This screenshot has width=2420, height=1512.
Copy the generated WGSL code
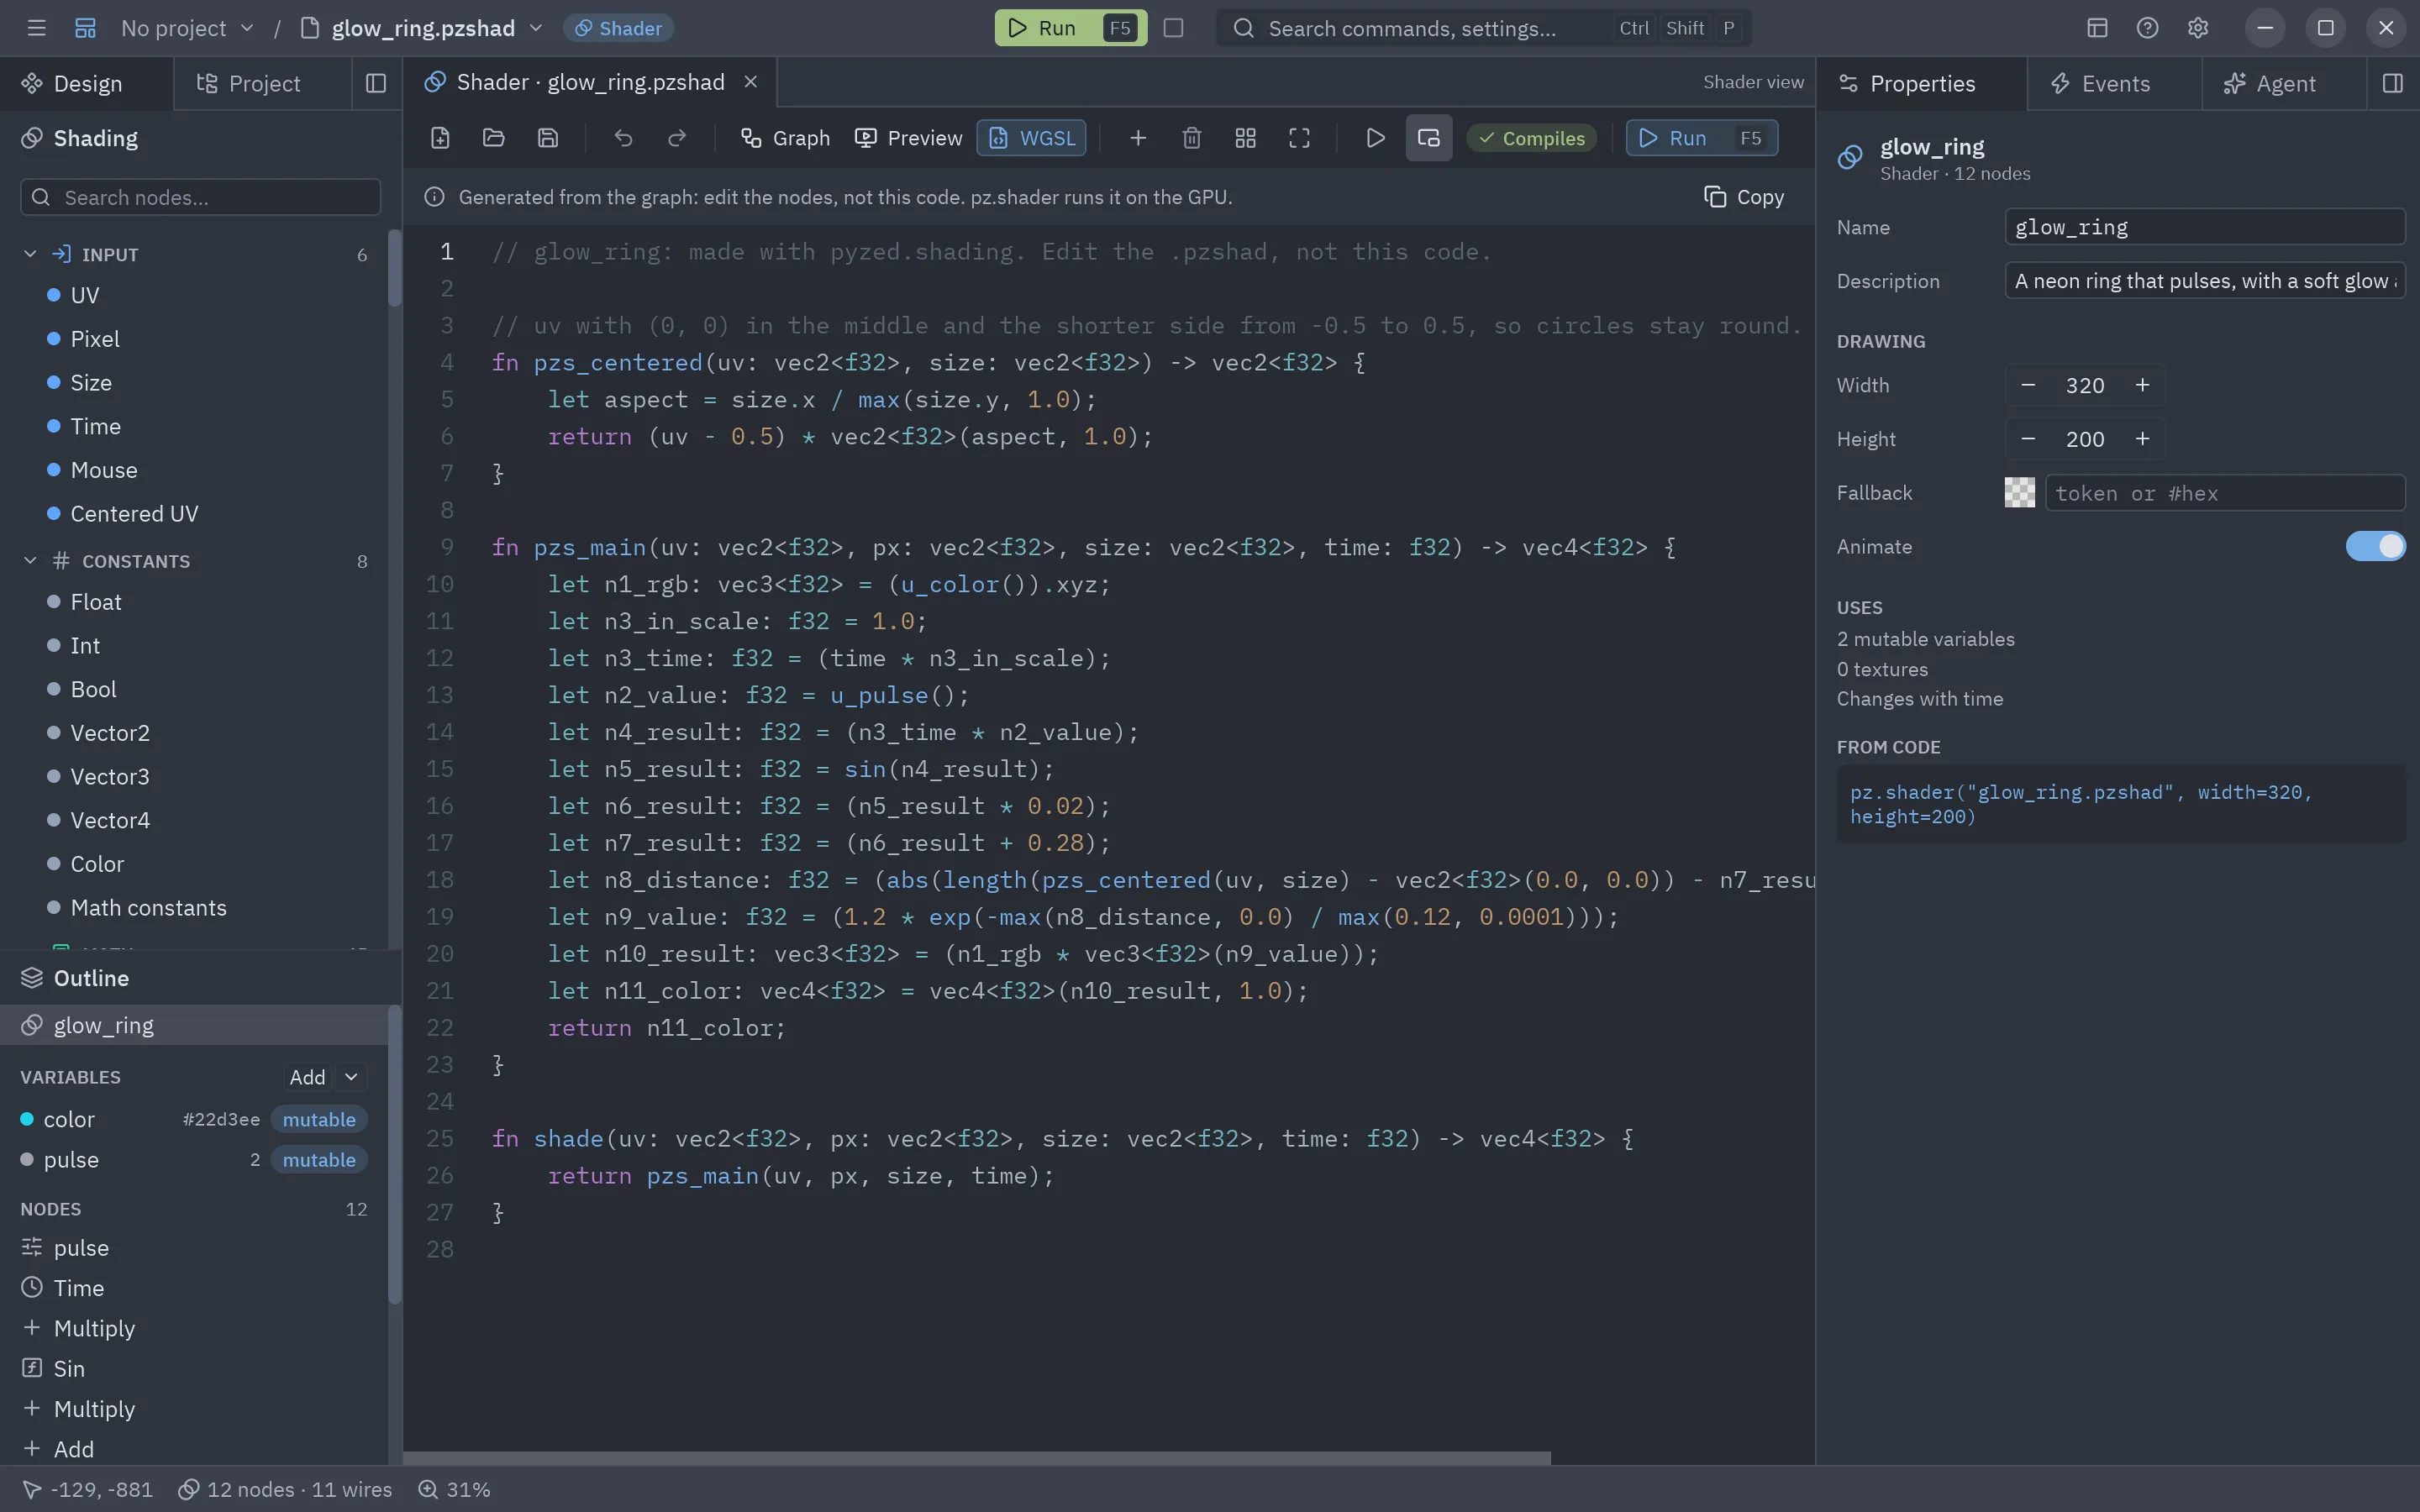point(1744,197)
